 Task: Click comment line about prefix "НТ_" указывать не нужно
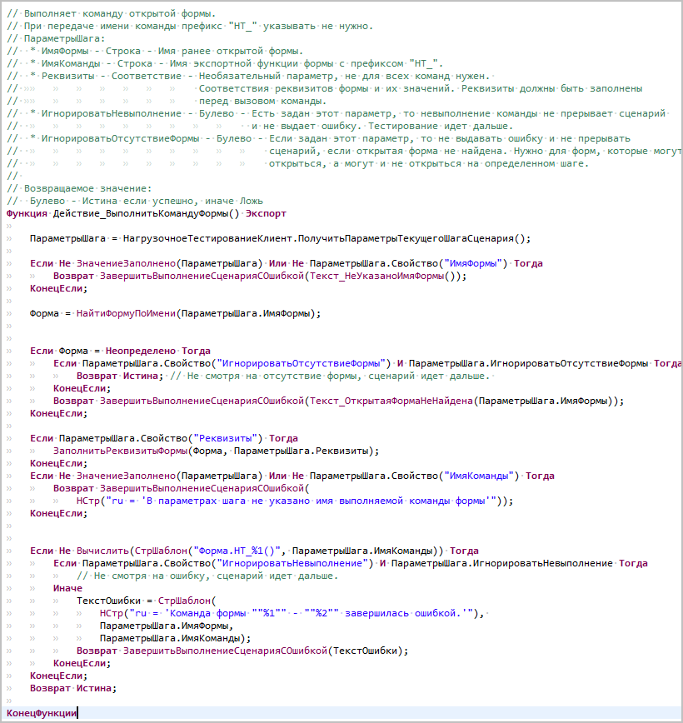(190, 26)
